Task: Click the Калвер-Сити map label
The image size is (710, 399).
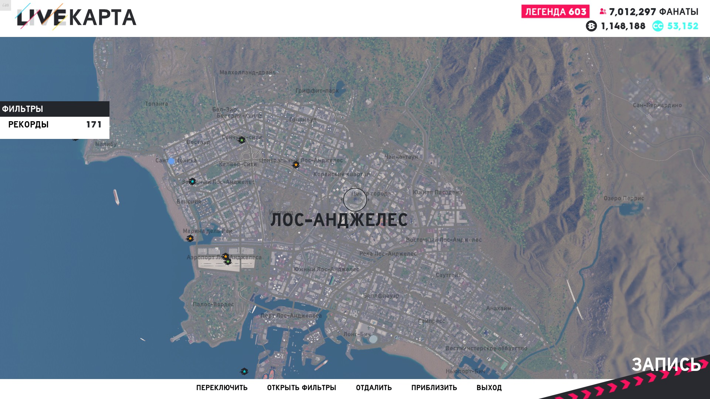Action: coord(238,164)
